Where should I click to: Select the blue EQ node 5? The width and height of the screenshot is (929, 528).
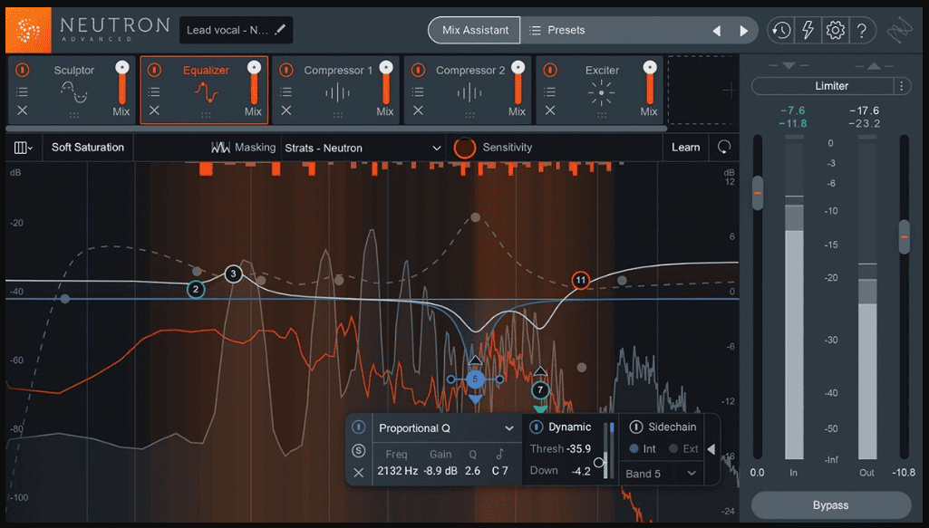475,379
